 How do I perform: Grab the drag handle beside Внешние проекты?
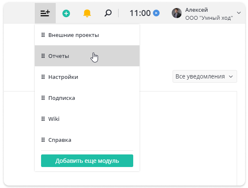point(43,35)
